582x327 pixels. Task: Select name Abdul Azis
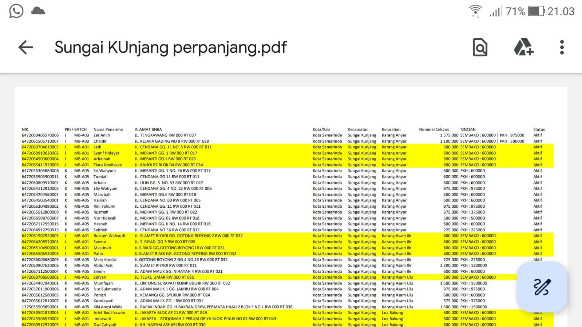pos(103,266)
